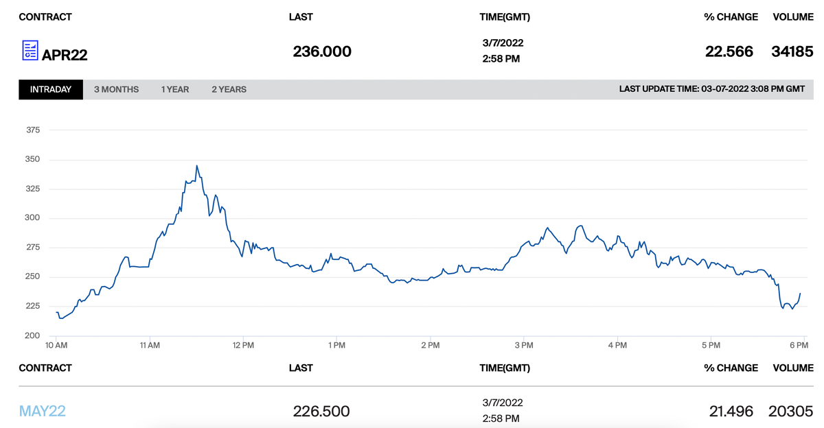Click the 12 PM x-axis label
This screenshot has width=824, height=428.
pyautogui.click(x=243, y=345)
